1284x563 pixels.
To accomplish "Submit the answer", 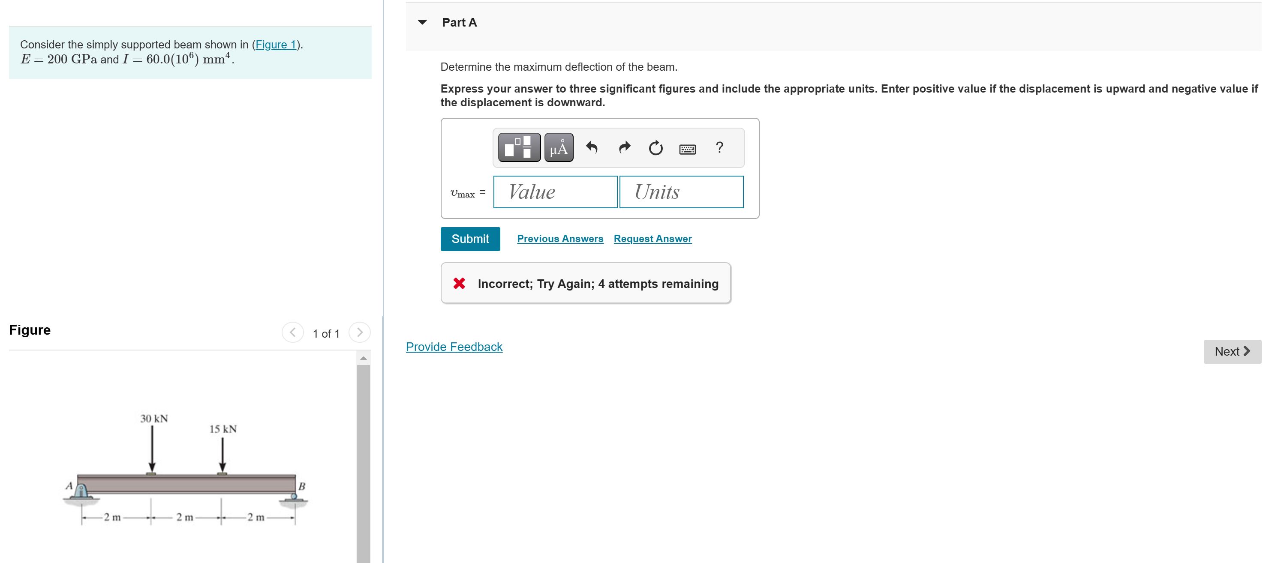I will 470,239.
